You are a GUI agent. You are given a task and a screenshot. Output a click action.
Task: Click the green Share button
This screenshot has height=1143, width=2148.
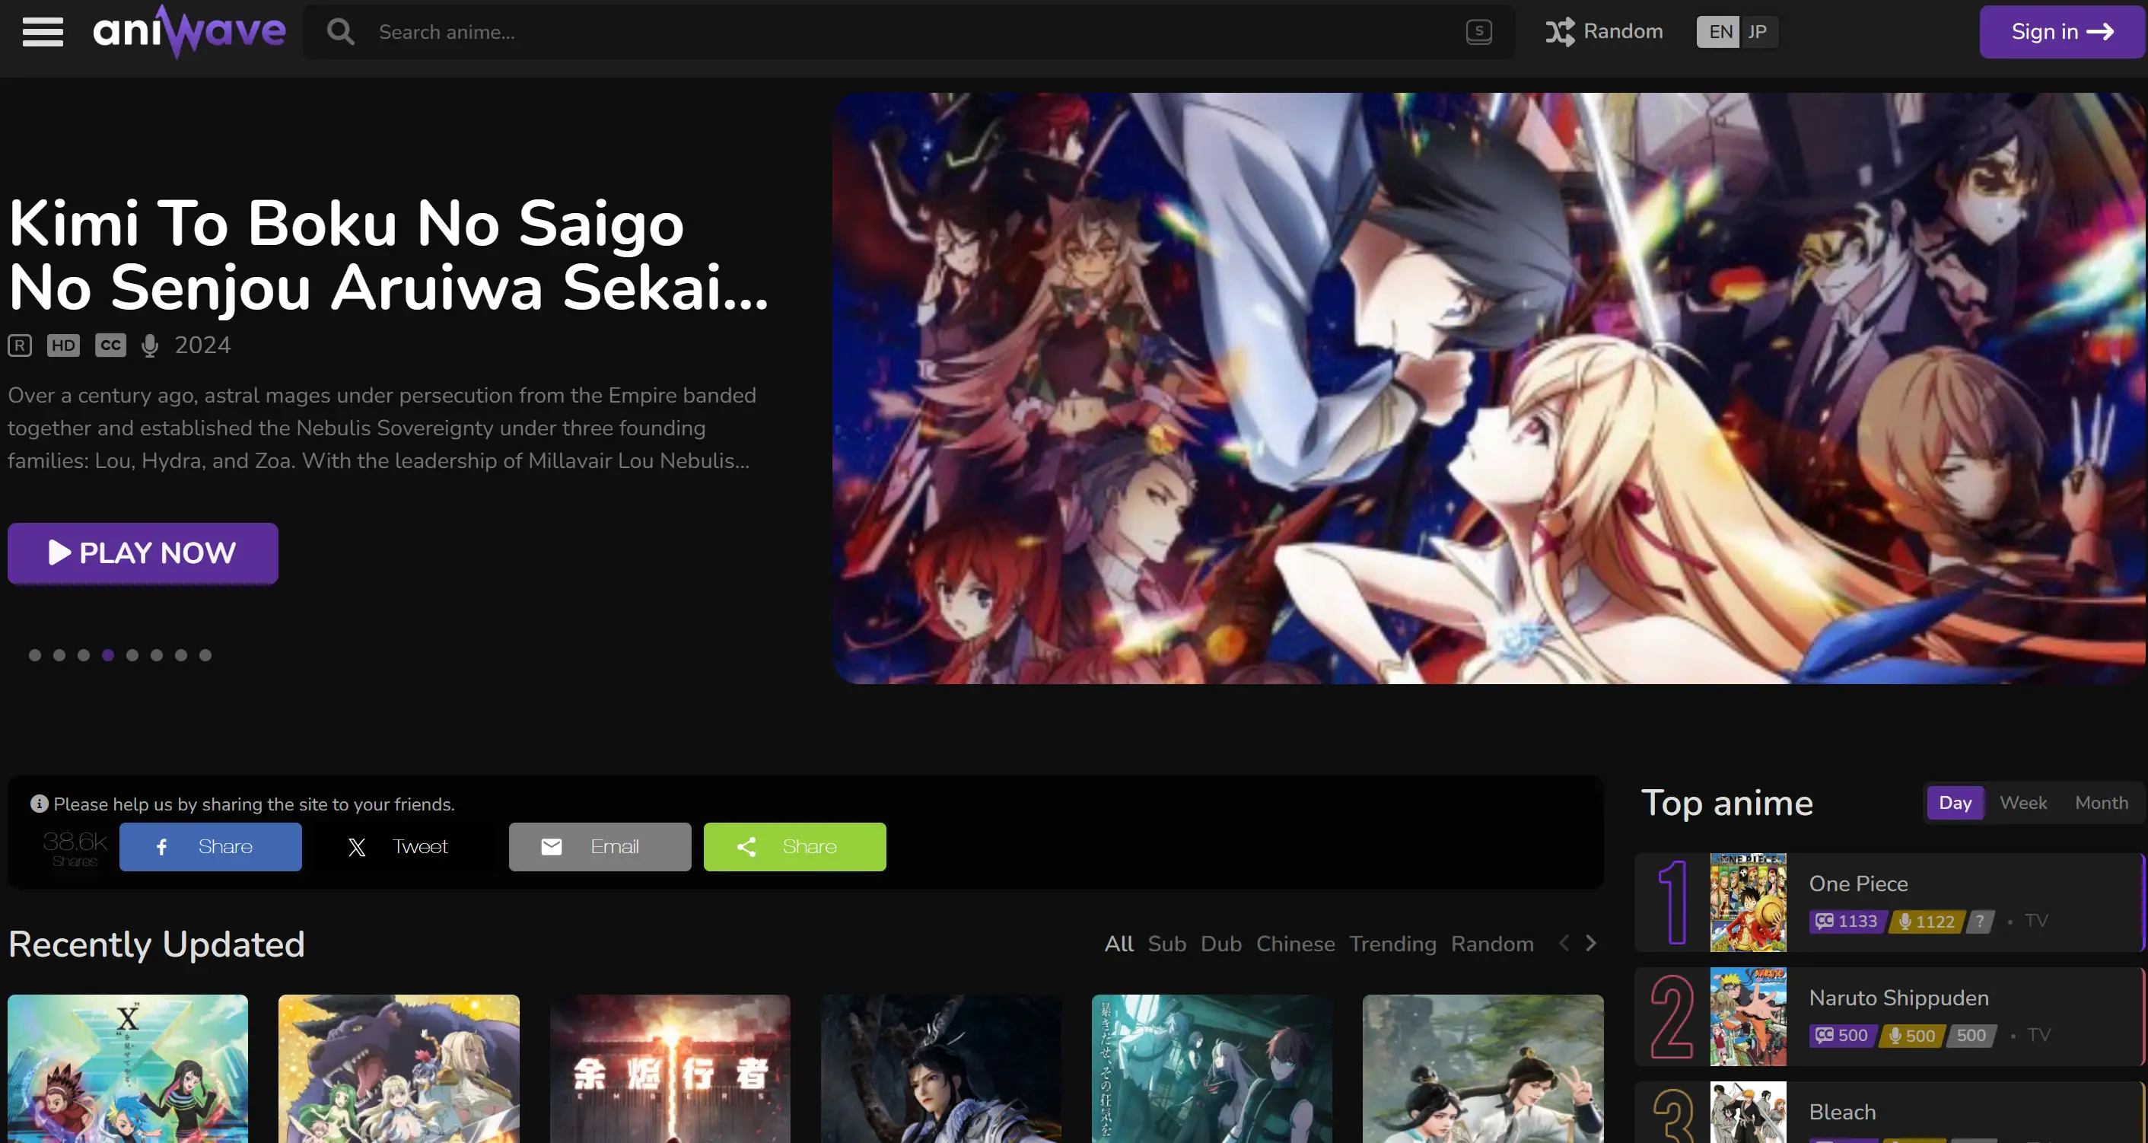click(x=794, y=847)
